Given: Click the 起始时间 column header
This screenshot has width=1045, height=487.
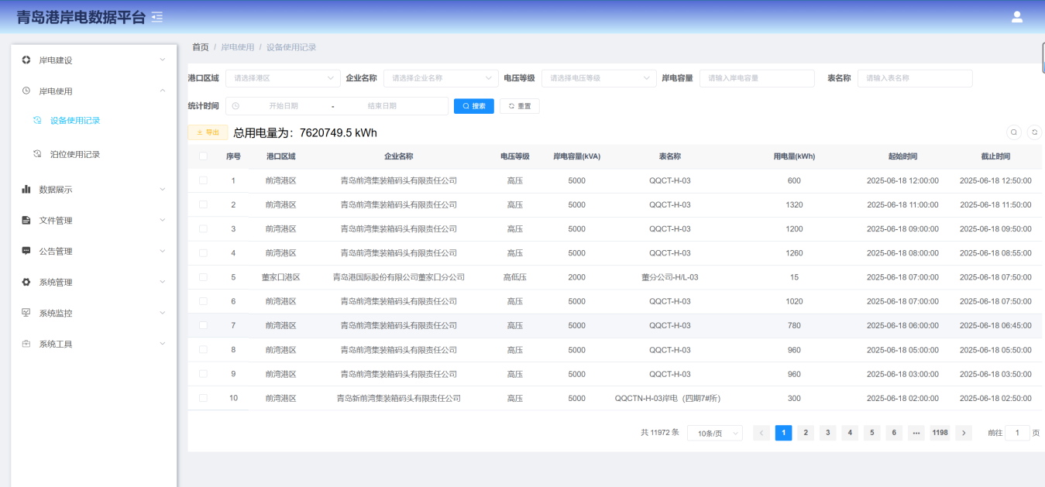Looking at the screenshot, I should (902, 156).
